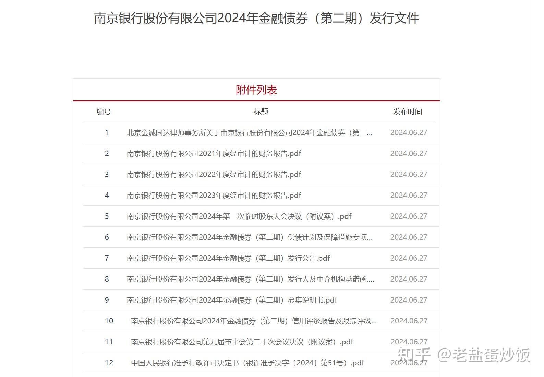Click row number 12 in the 编号 column
Screen dimensions: 544x377
coord(109,363)
